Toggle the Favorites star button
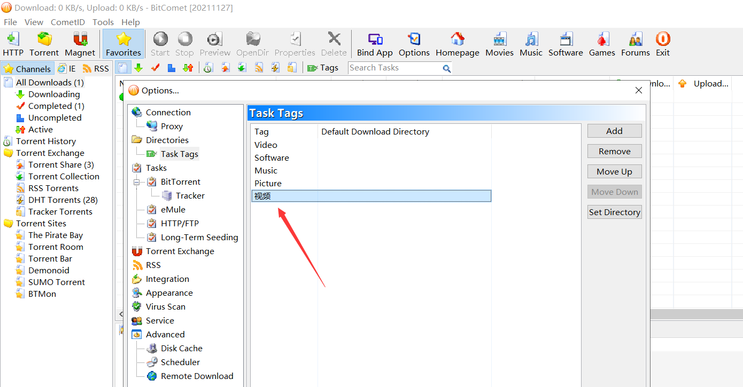The width and height of the screenshot is (743, 387). point(123,44)
